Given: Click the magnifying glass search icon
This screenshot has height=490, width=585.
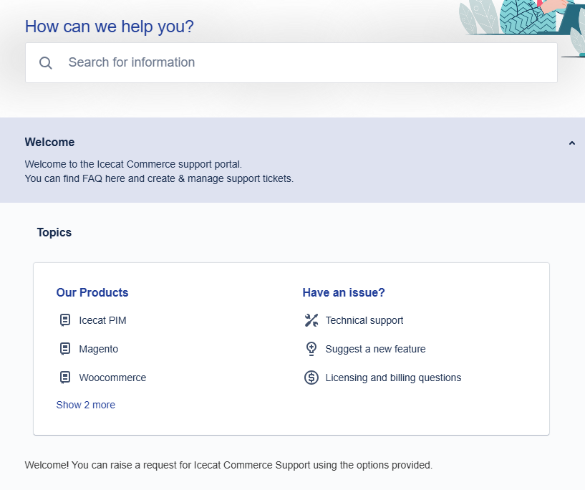Looking at the screenshot, I should click(46, 63).
